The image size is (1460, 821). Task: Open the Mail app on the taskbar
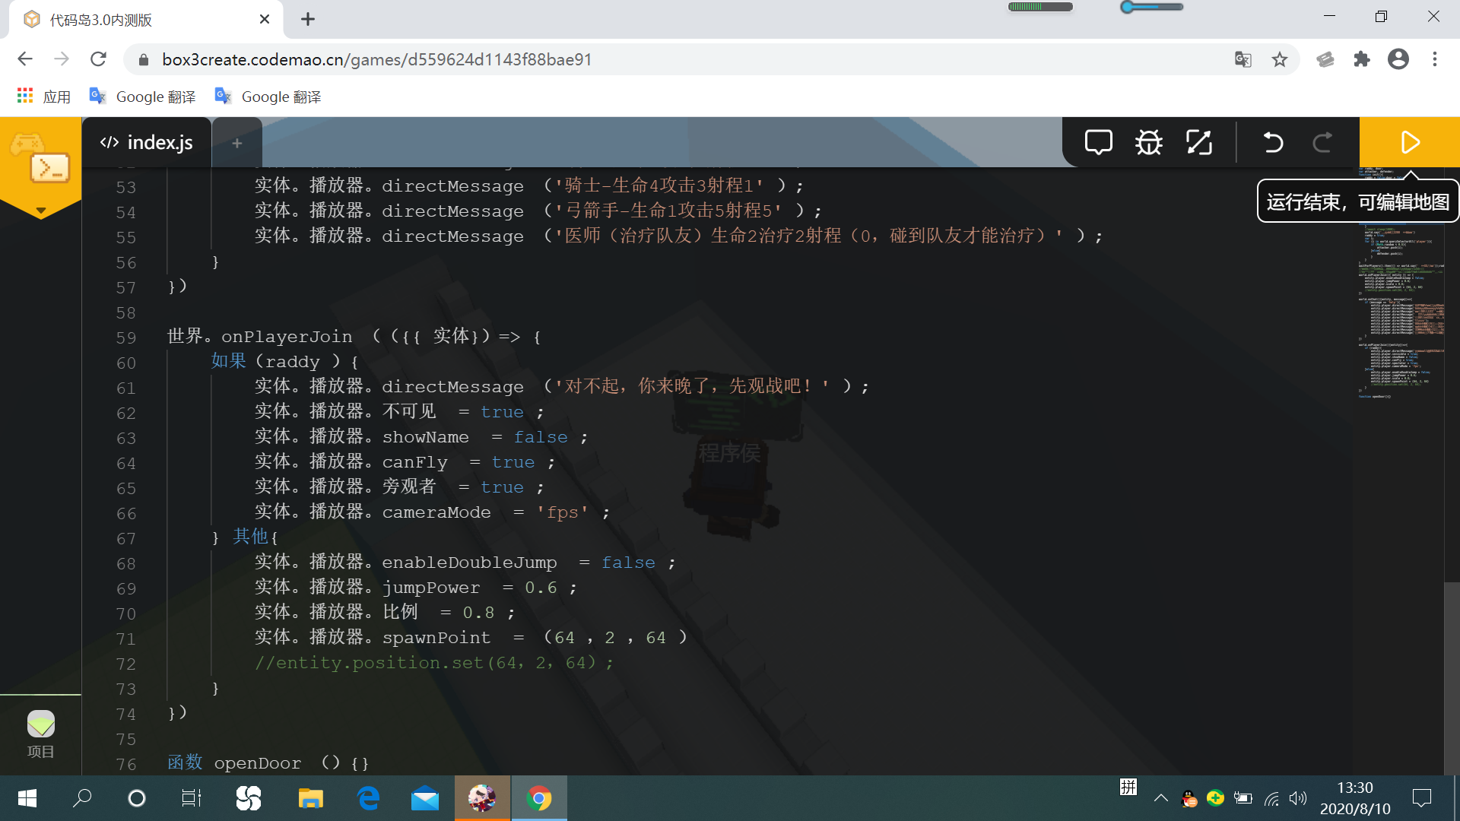click(425, 798)
